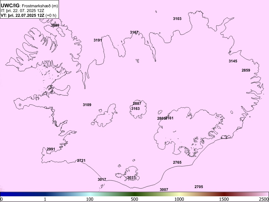Click the 2721 value on southwest coast

[81, 161]
